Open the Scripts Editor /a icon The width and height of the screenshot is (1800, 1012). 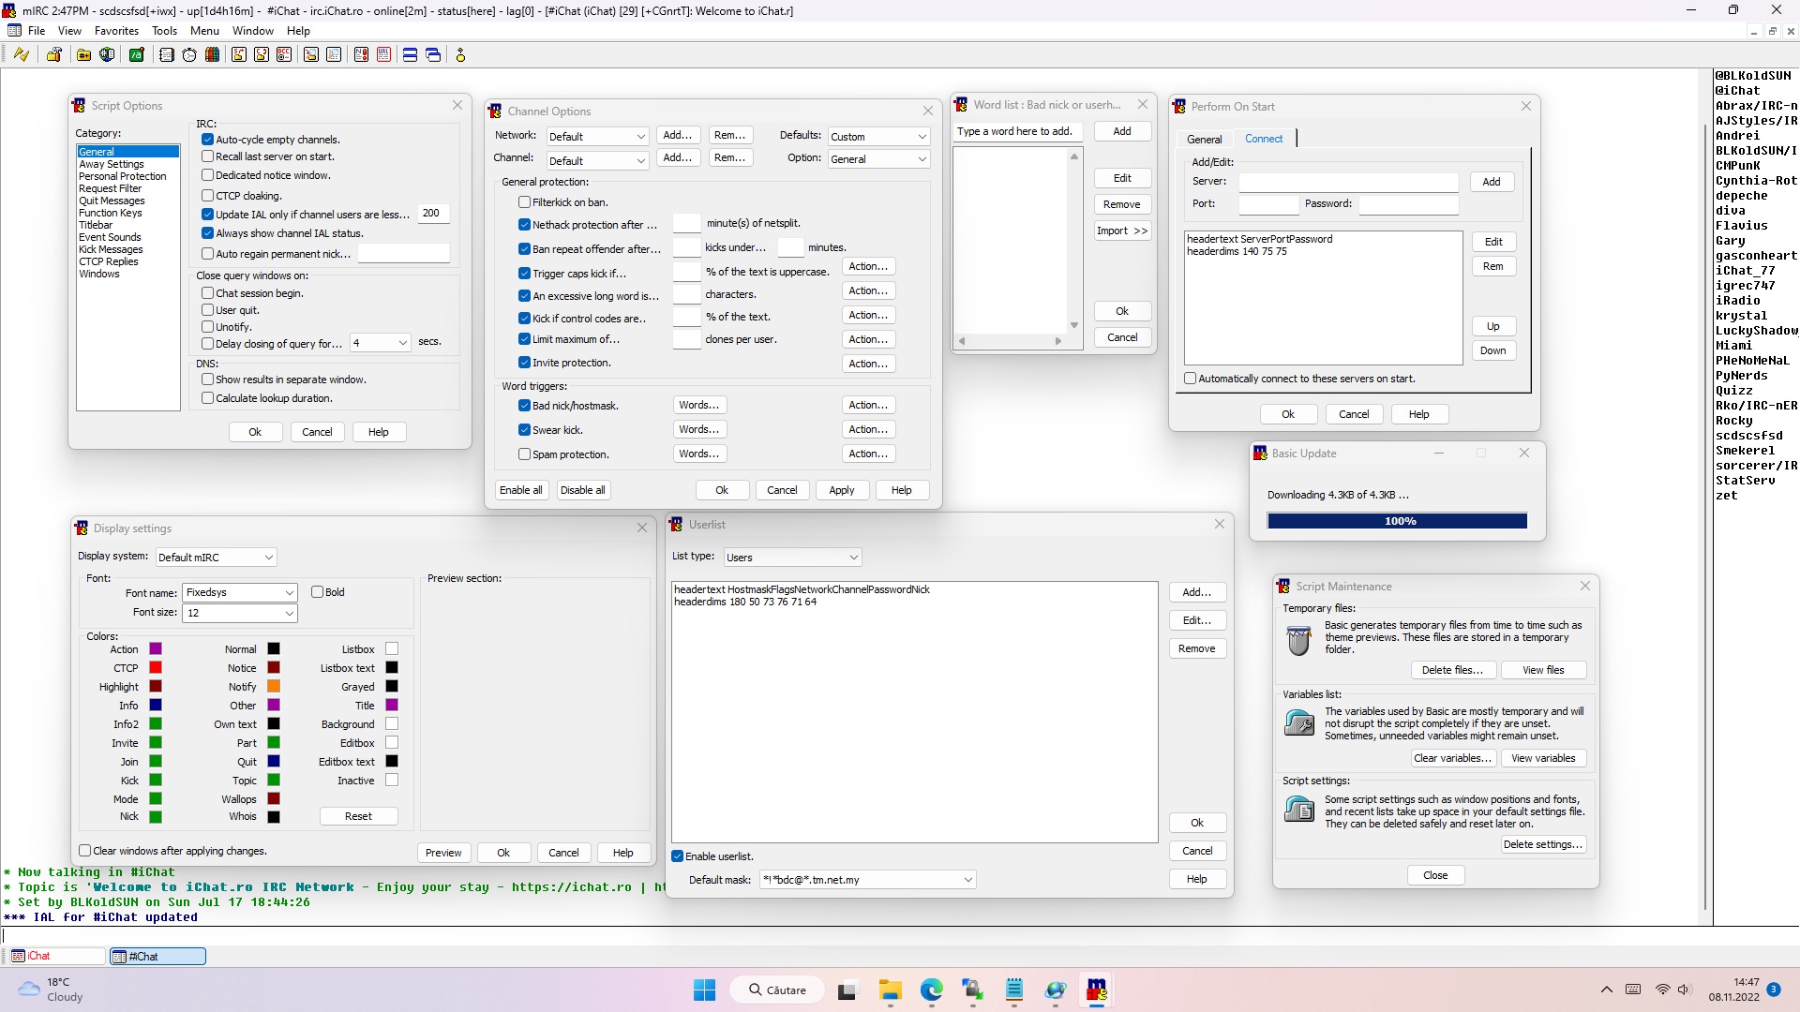(x=137, y=55)
